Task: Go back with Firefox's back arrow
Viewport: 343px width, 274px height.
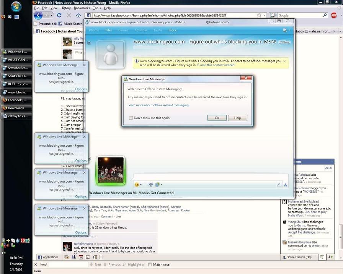Action: pyautogui.click(x=38, y=15)
